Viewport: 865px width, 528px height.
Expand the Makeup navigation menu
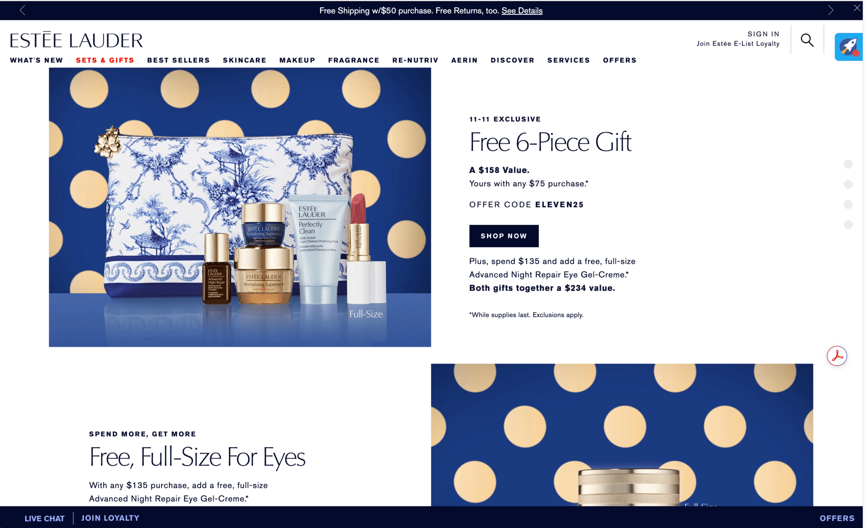(297, 60)
